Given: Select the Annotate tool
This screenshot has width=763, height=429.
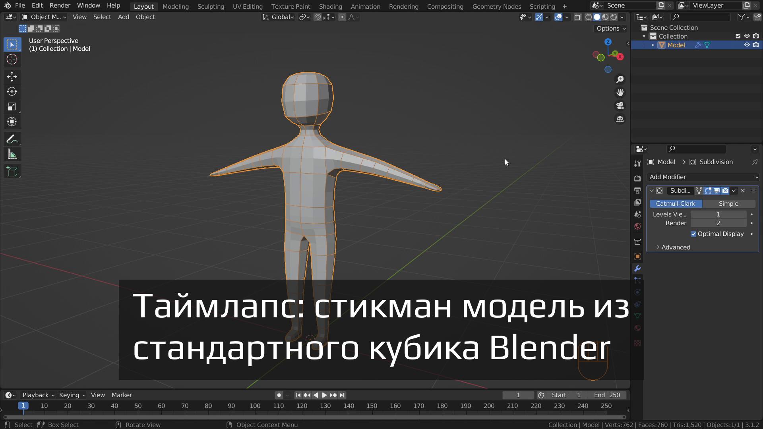Looking at the screenshot, I should pos(12,138).
